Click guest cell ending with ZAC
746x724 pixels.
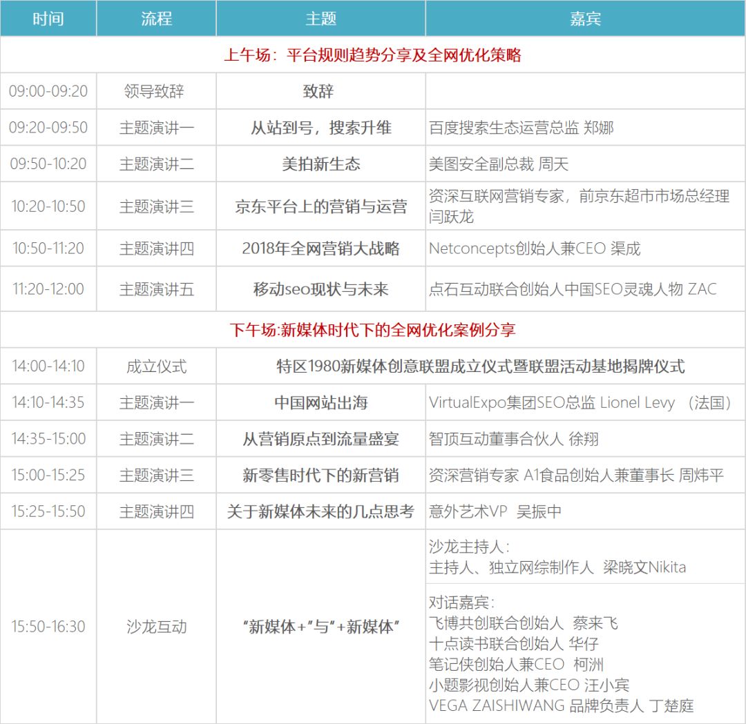(x=586, y=289)
